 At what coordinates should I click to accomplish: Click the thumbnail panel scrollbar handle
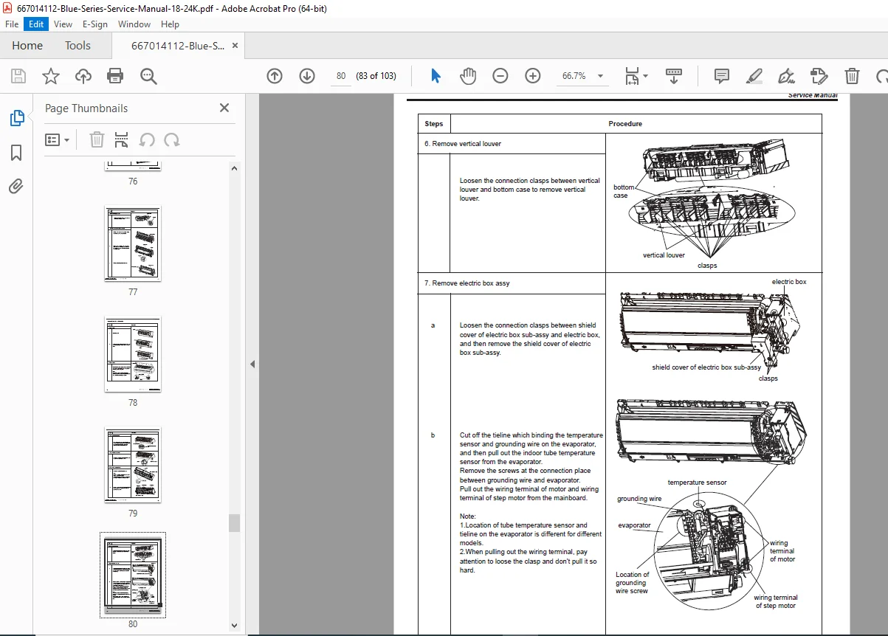[x=234, y=523]
